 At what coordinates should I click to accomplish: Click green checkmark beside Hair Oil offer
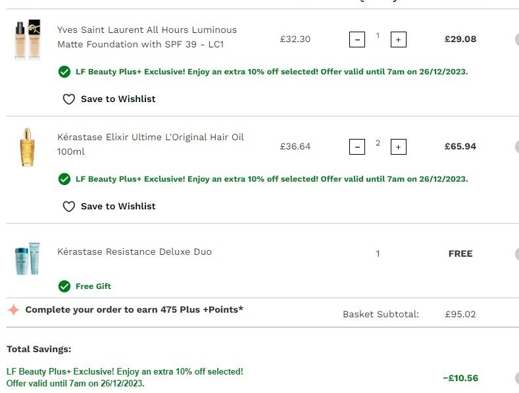point(64,179)
